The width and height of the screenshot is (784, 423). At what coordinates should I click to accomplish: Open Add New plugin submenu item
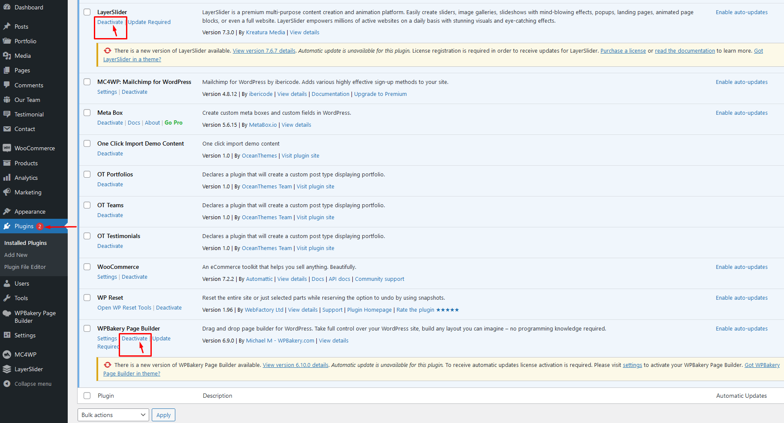point(16,255)
